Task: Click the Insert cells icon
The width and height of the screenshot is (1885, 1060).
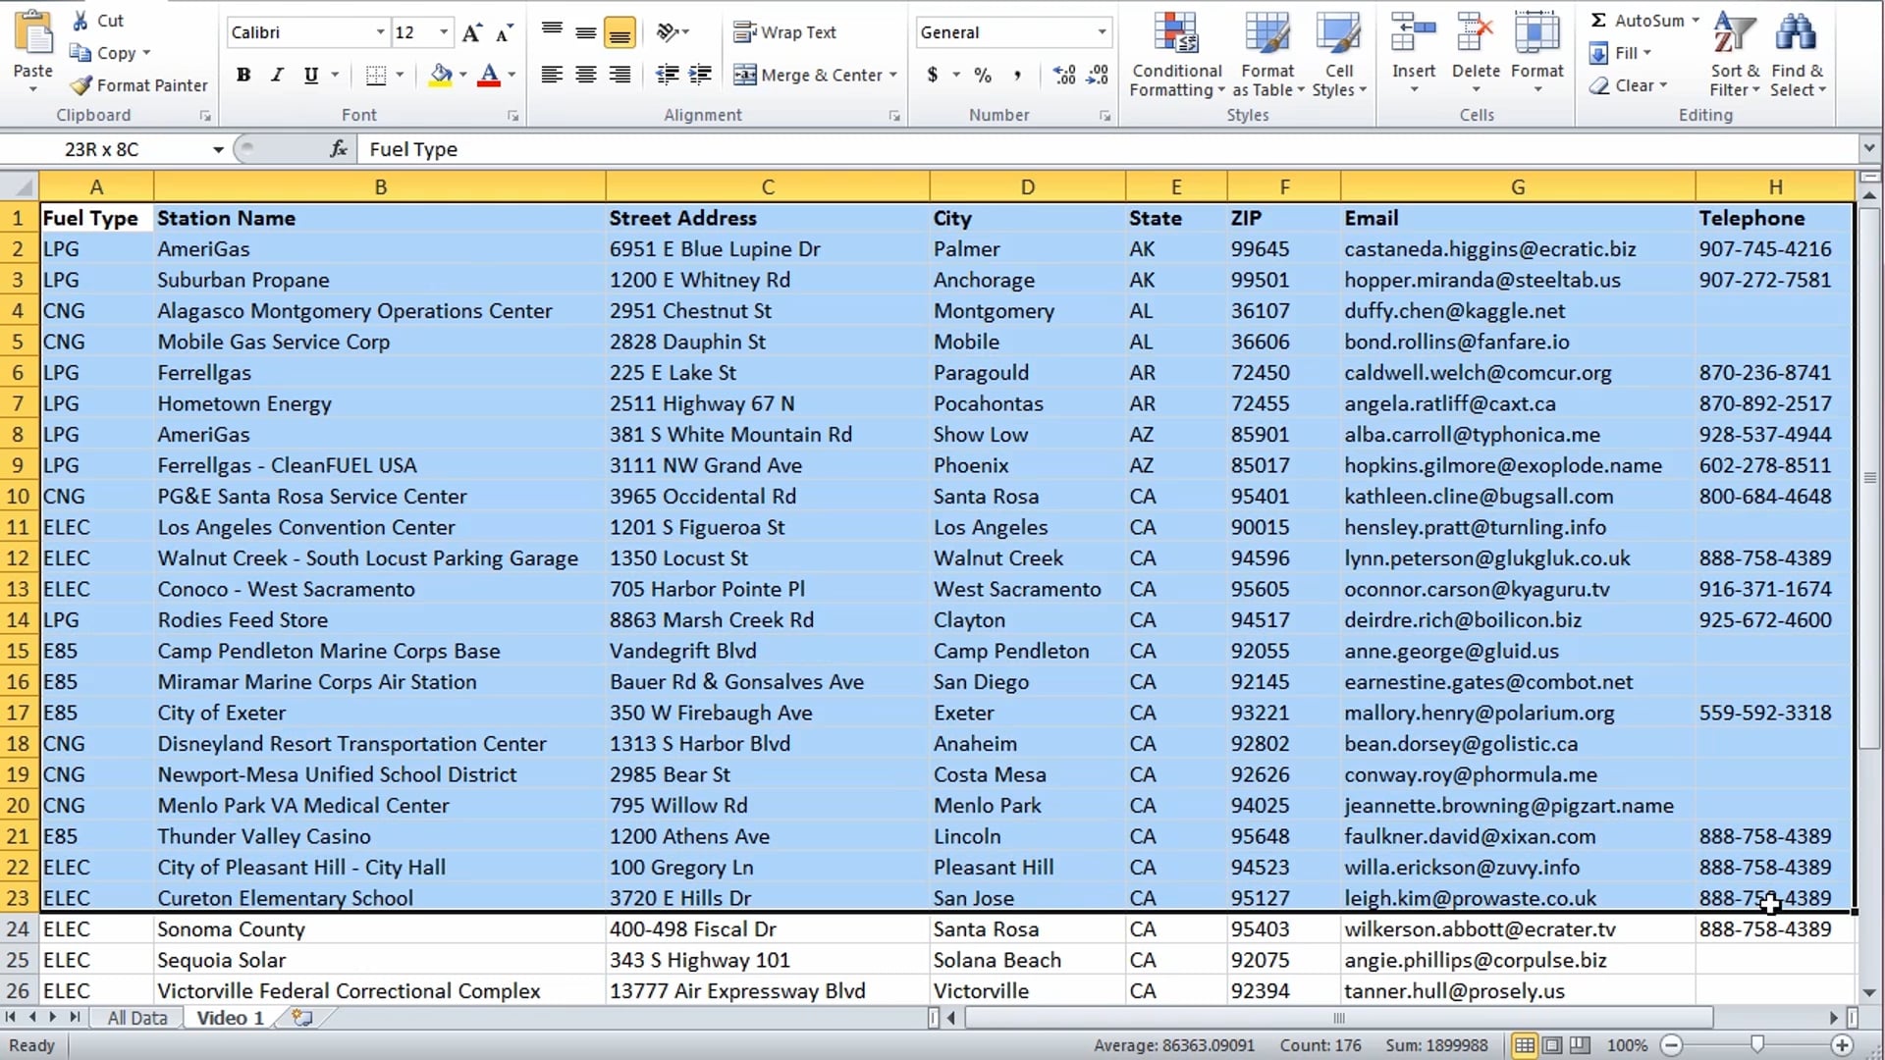Action: (1414, 34)
